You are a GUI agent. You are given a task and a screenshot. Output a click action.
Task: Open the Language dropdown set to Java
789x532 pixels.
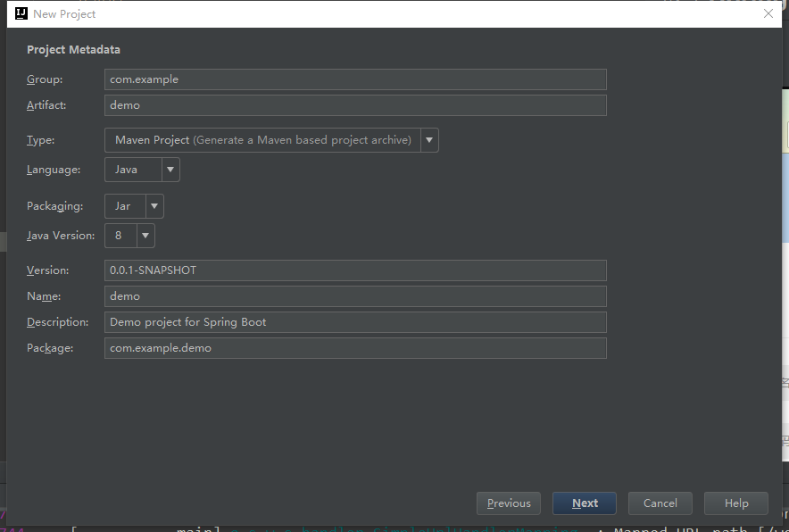[142, 170]
